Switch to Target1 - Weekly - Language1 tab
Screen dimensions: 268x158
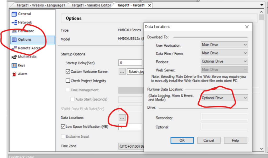tap(41, 5)
